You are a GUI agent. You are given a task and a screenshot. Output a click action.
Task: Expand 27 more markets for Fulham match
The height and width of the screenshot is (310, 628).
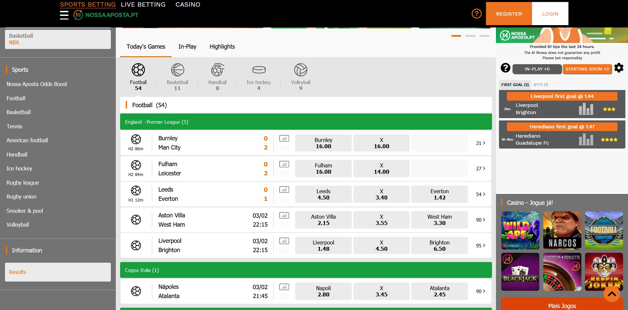click(480, 168)
